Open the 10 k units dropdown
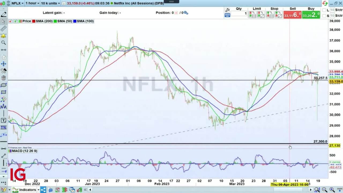Screen dimensions: 343x193 point(50,3)
